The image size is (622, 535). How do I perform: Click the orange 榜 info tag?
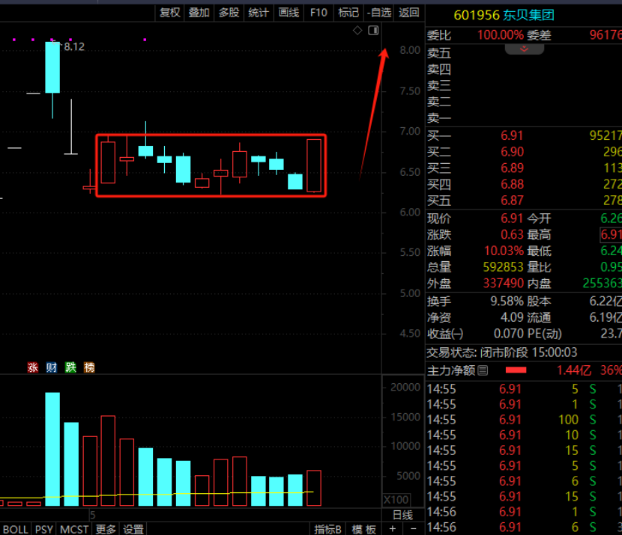click(89, 367)
